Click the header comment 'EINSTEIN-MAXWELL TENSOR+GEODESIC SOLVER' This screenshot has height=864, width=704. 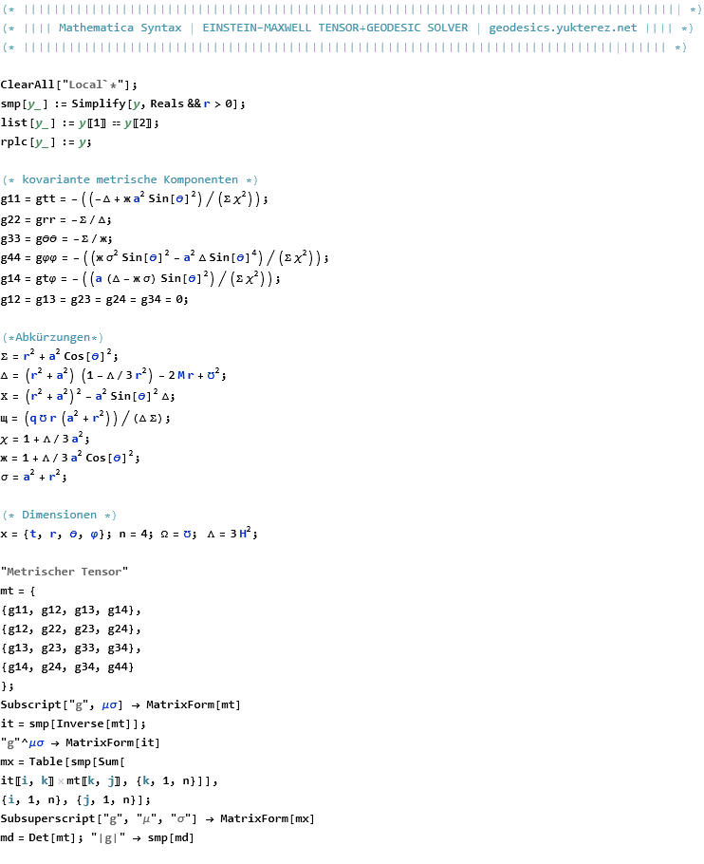(x=335, y=28)
